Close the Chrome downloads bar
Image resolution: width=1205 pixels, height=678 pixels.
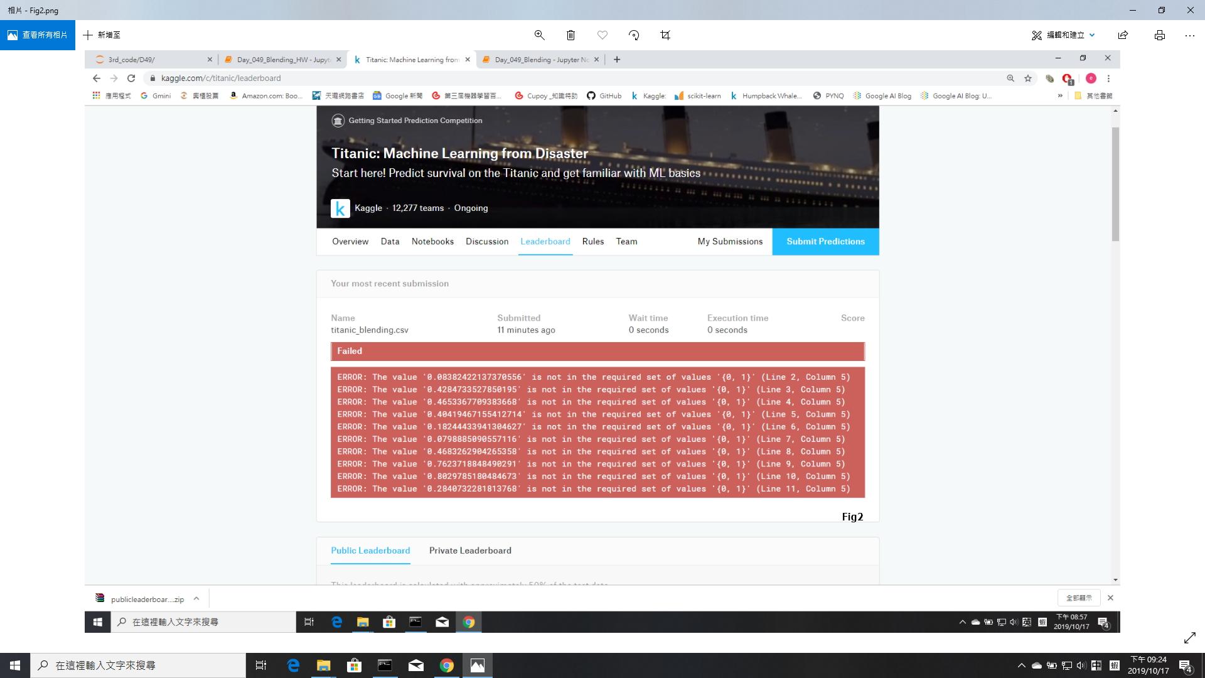[x=1110, y=598]
